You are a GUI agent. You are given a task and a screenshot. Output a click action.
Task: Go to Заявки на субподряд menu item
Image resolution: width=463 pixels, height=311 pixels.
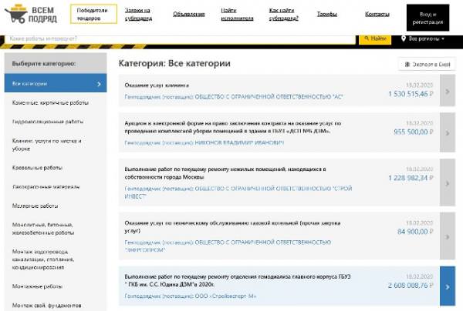[x=138, y=14]
